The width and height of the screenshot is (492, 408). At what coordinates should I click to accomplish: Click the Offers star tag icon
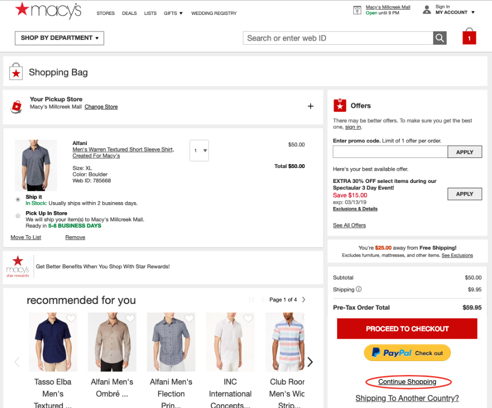click(340, 106)
